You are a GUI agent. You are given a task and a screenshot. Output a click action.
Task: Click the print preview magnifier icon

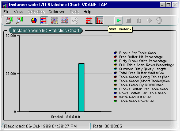click(x=19, y=20)
